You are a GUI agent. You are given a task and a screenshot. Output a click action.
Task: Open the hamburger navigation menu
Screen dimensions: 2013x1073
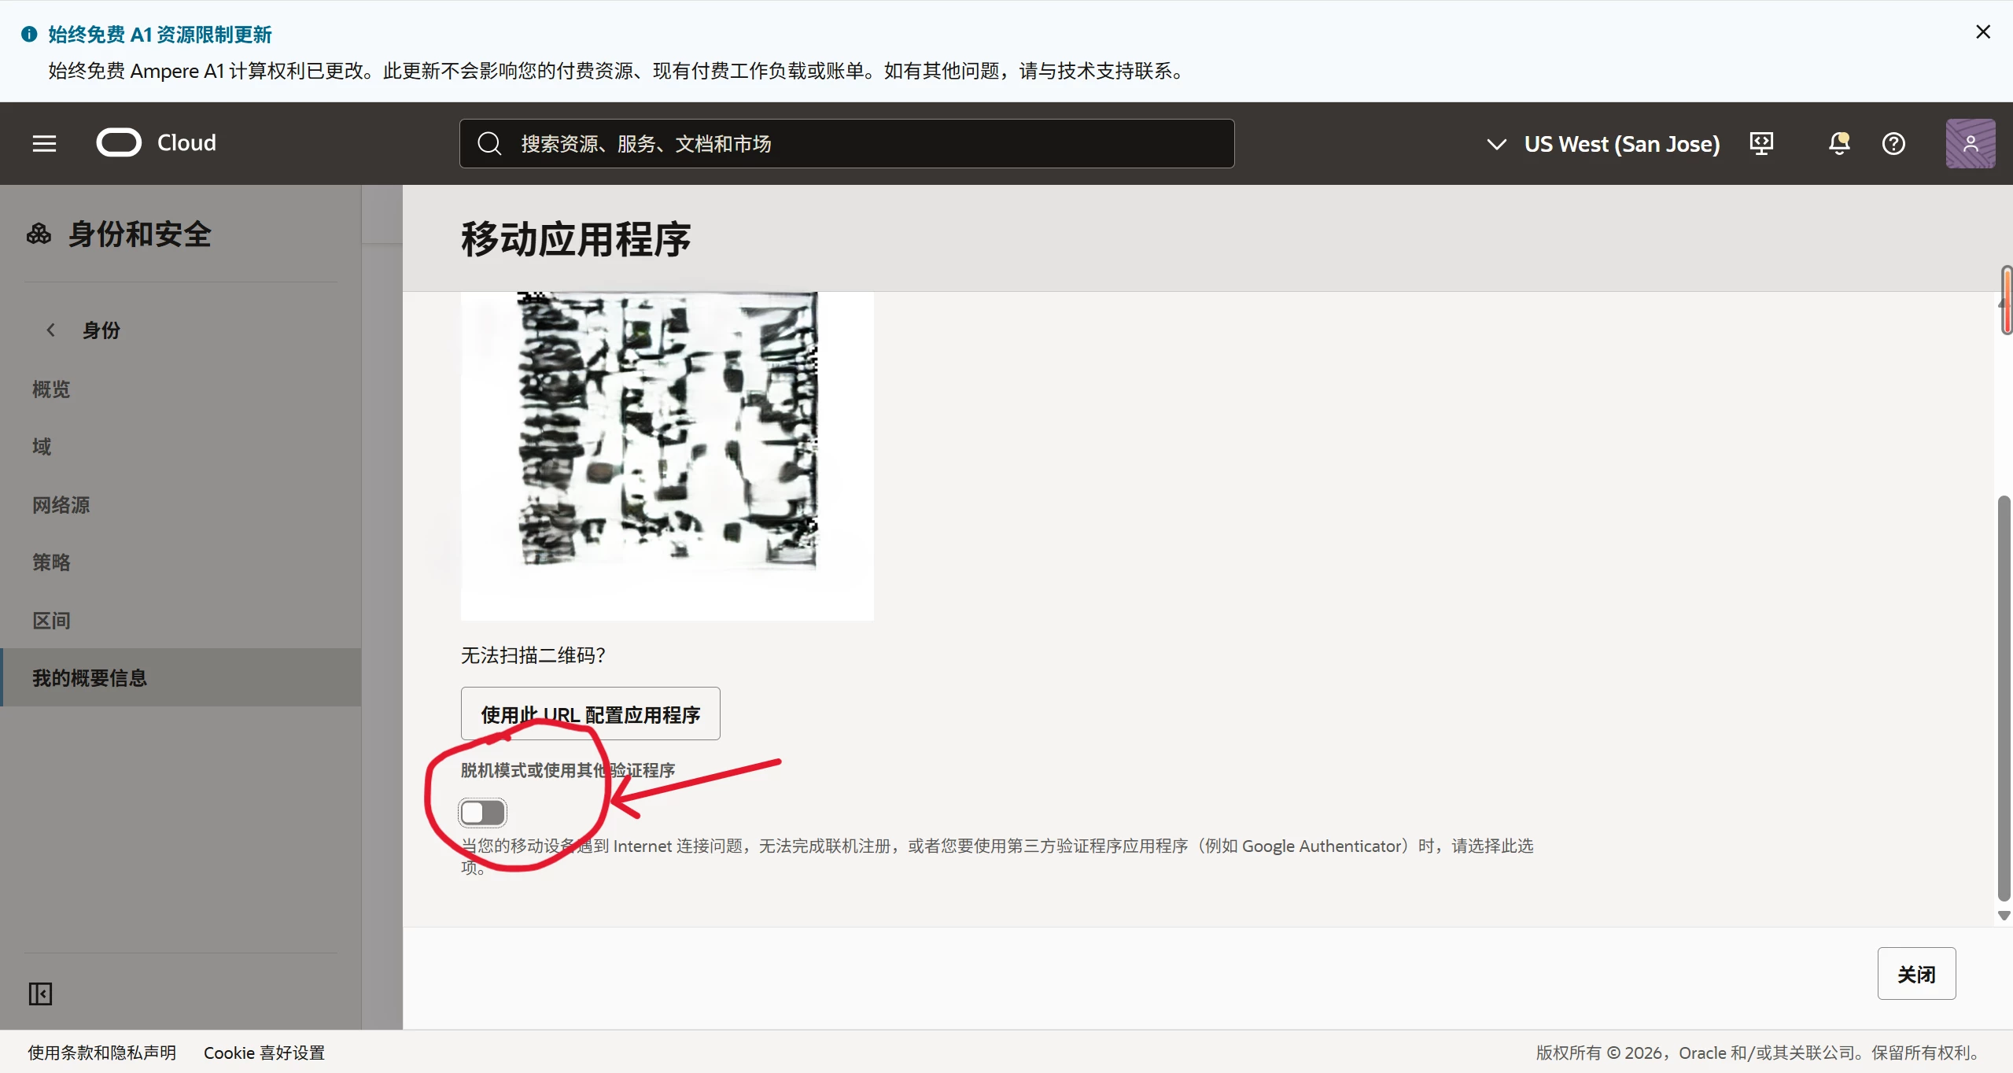44,143
